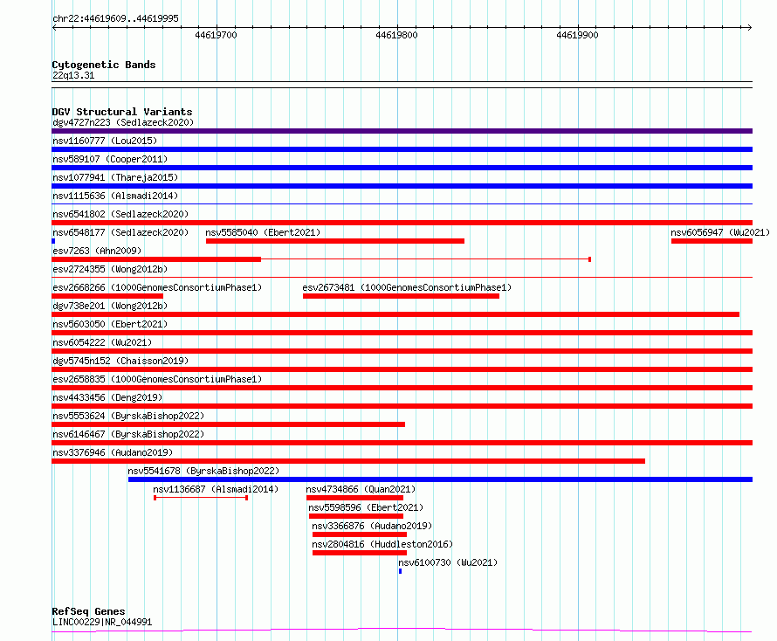Screen dimensions: 777x641
Task: Open variant esv2724355 (Wong2012b)
Action: (110, 269)
